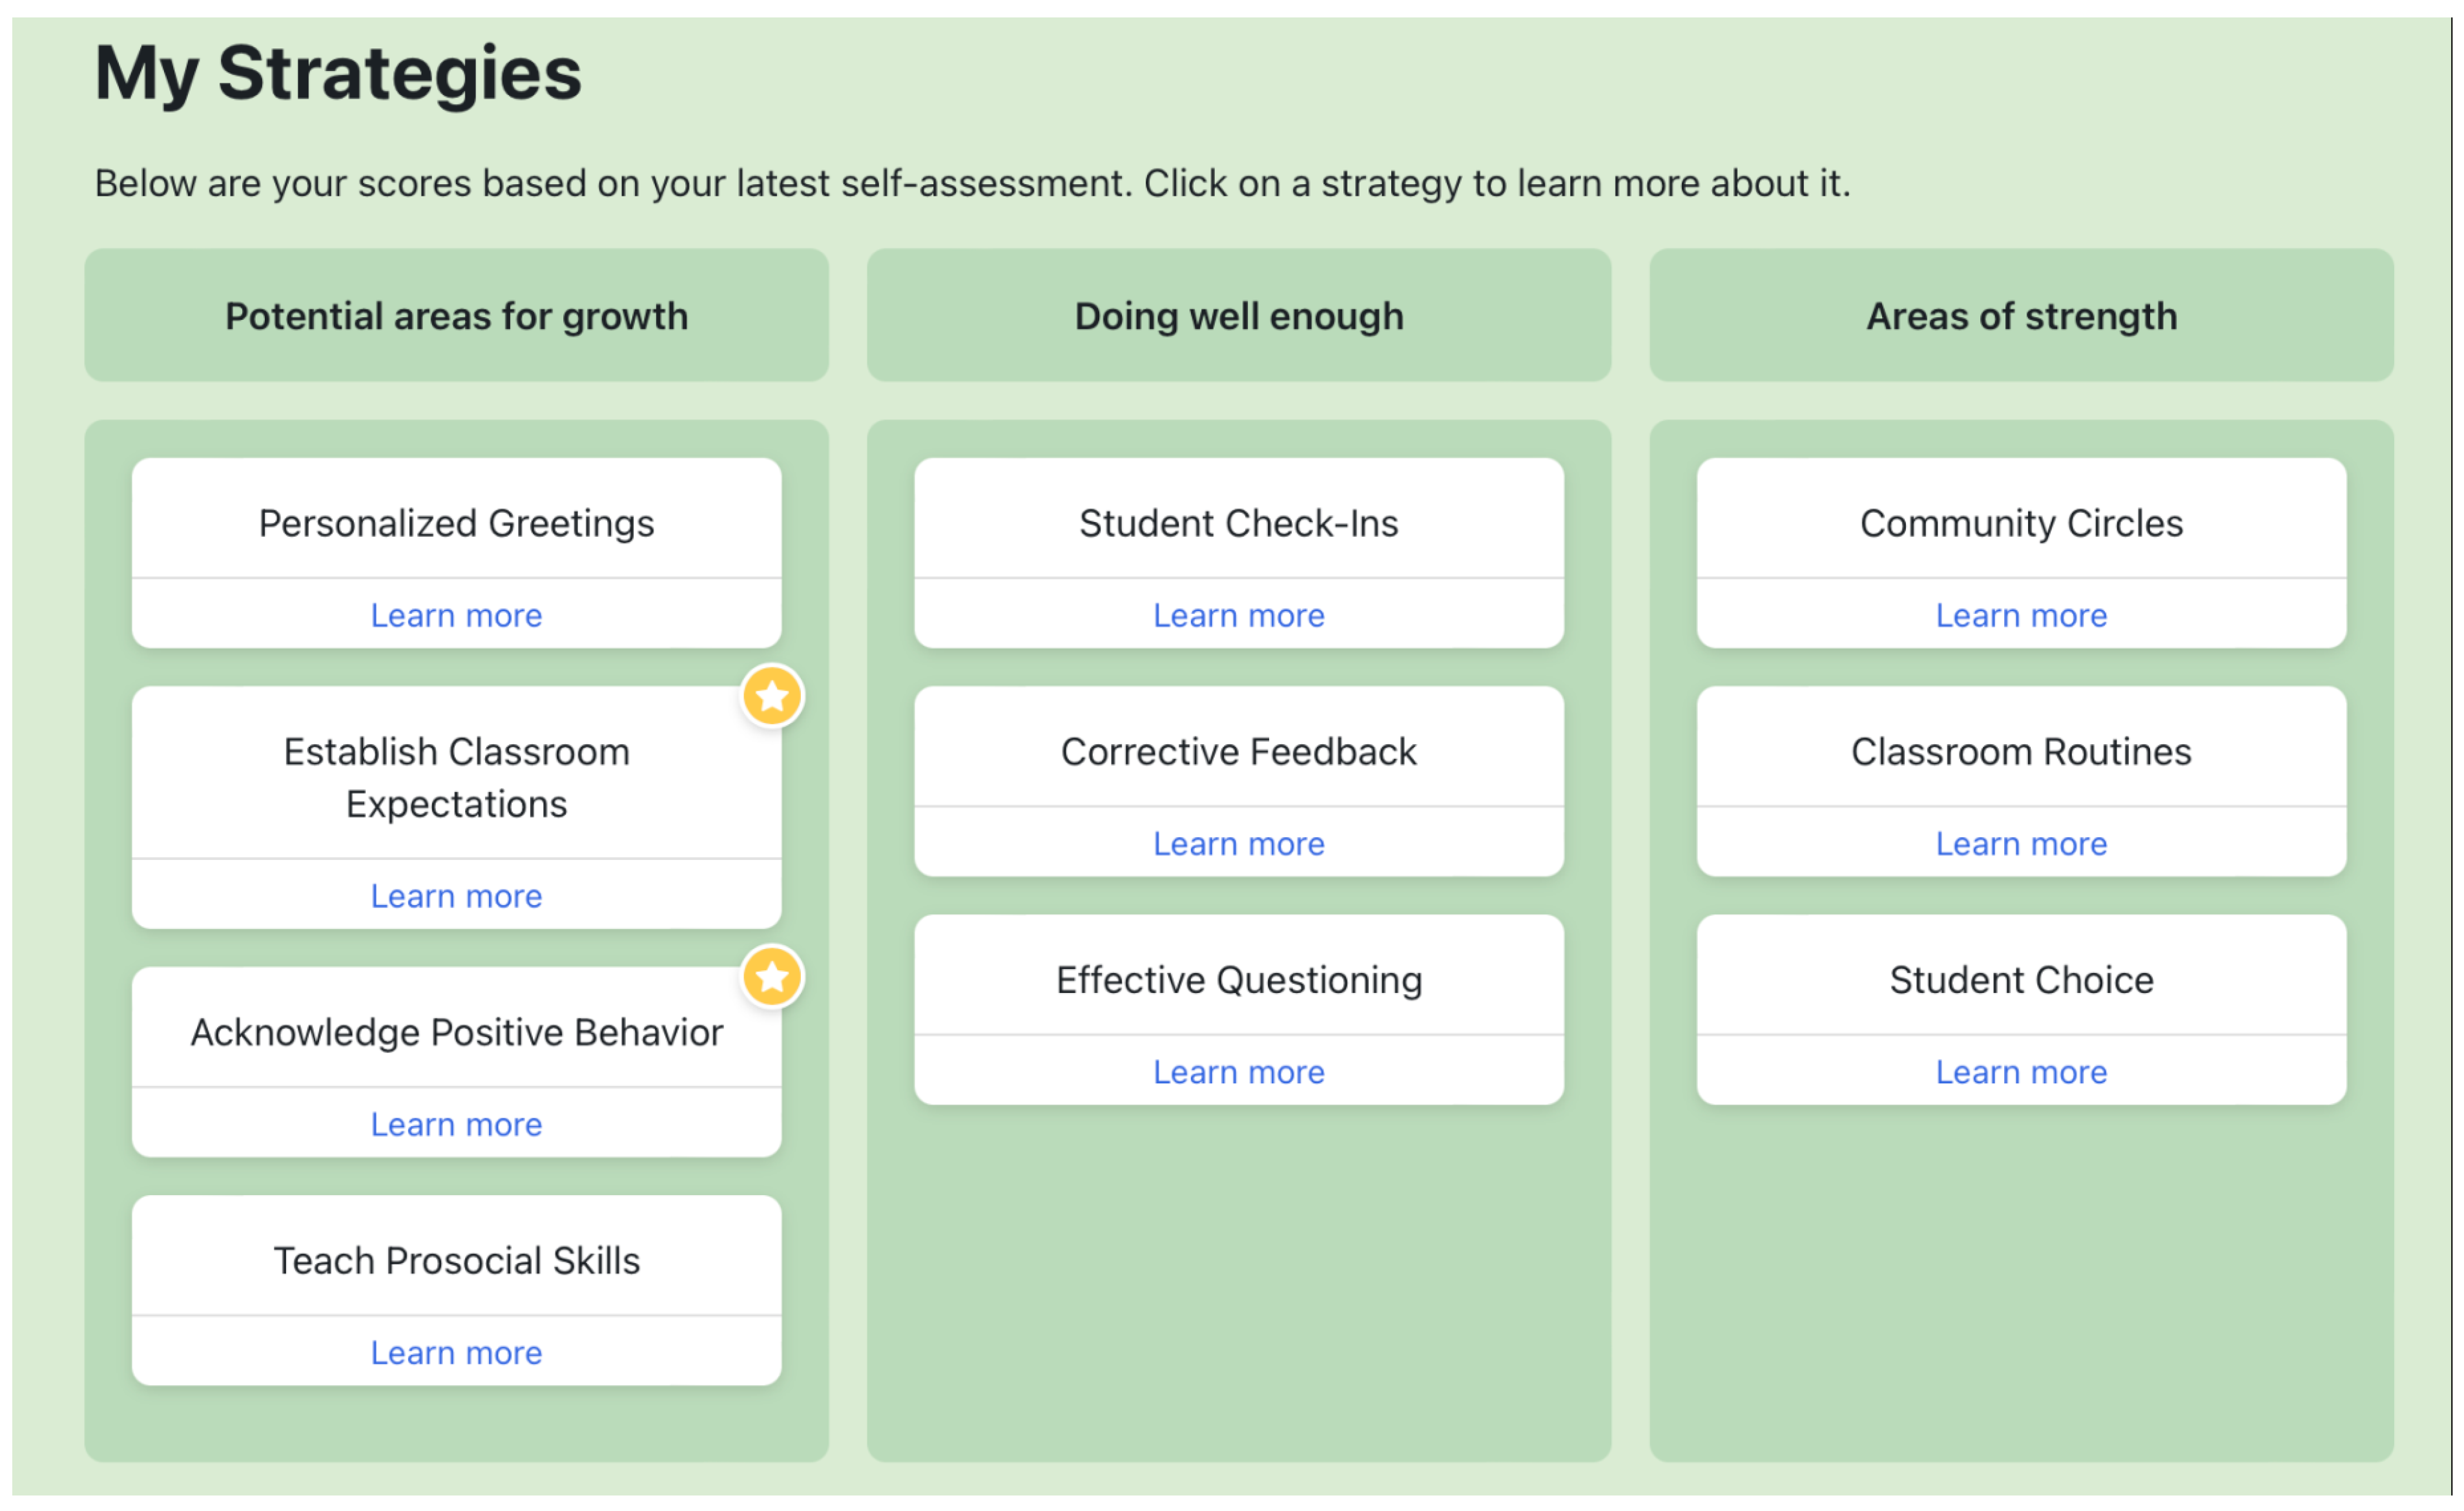Click star badge on Acknowledge Positive Behavior
The image size is (2464, 1511).
tap(772, 977)
